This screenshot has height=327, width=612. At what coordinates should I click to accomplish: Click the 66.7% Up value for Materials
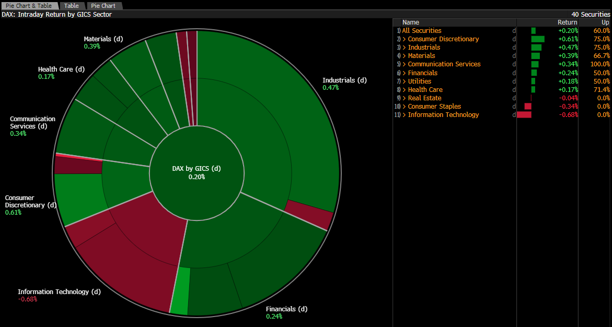click(602, 56)
